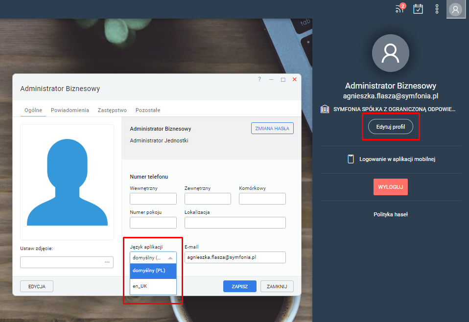Click the mobile phone icon for app login

coord(351,159)
